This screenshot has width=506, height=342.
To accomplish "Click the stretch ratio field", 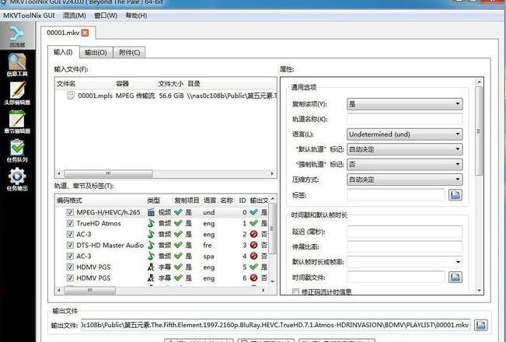I will point(405,247).
